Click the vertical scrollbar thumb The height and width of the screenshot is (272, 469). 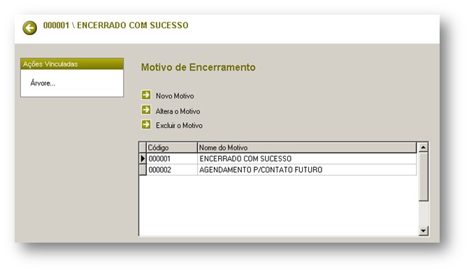[x=424, y=177]
